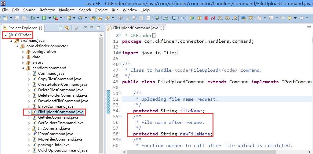Select InitCommand.java in the tree
This screenshot has width=313, height=154.
coord(54,128)
